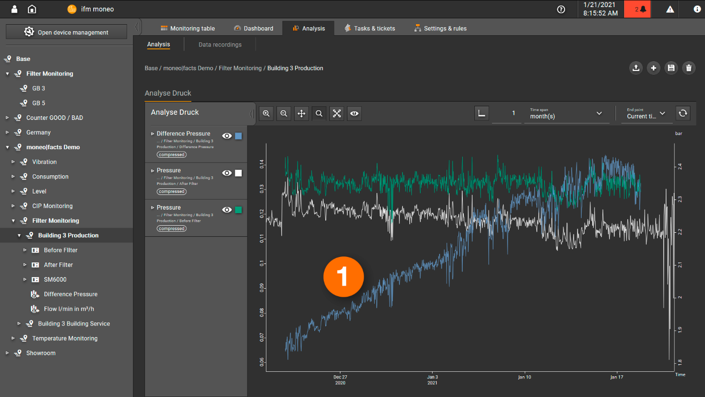Image resolution: width=705 pixels, height=397 pixels.
Task: Hide the Difference Pressure series
Action: point(227,136)
